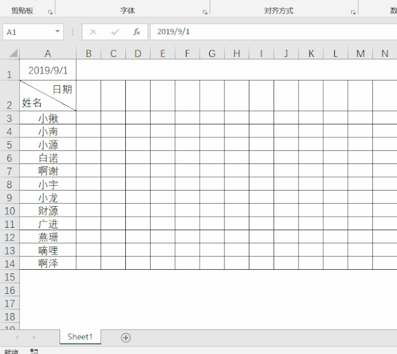Select the cell containing 啊泽
397x354 pixels.
(48, 263)
